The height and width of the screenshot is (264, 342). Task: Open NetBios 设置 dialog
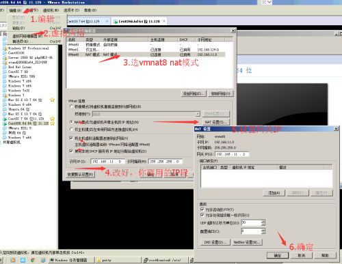coord(247,242)
